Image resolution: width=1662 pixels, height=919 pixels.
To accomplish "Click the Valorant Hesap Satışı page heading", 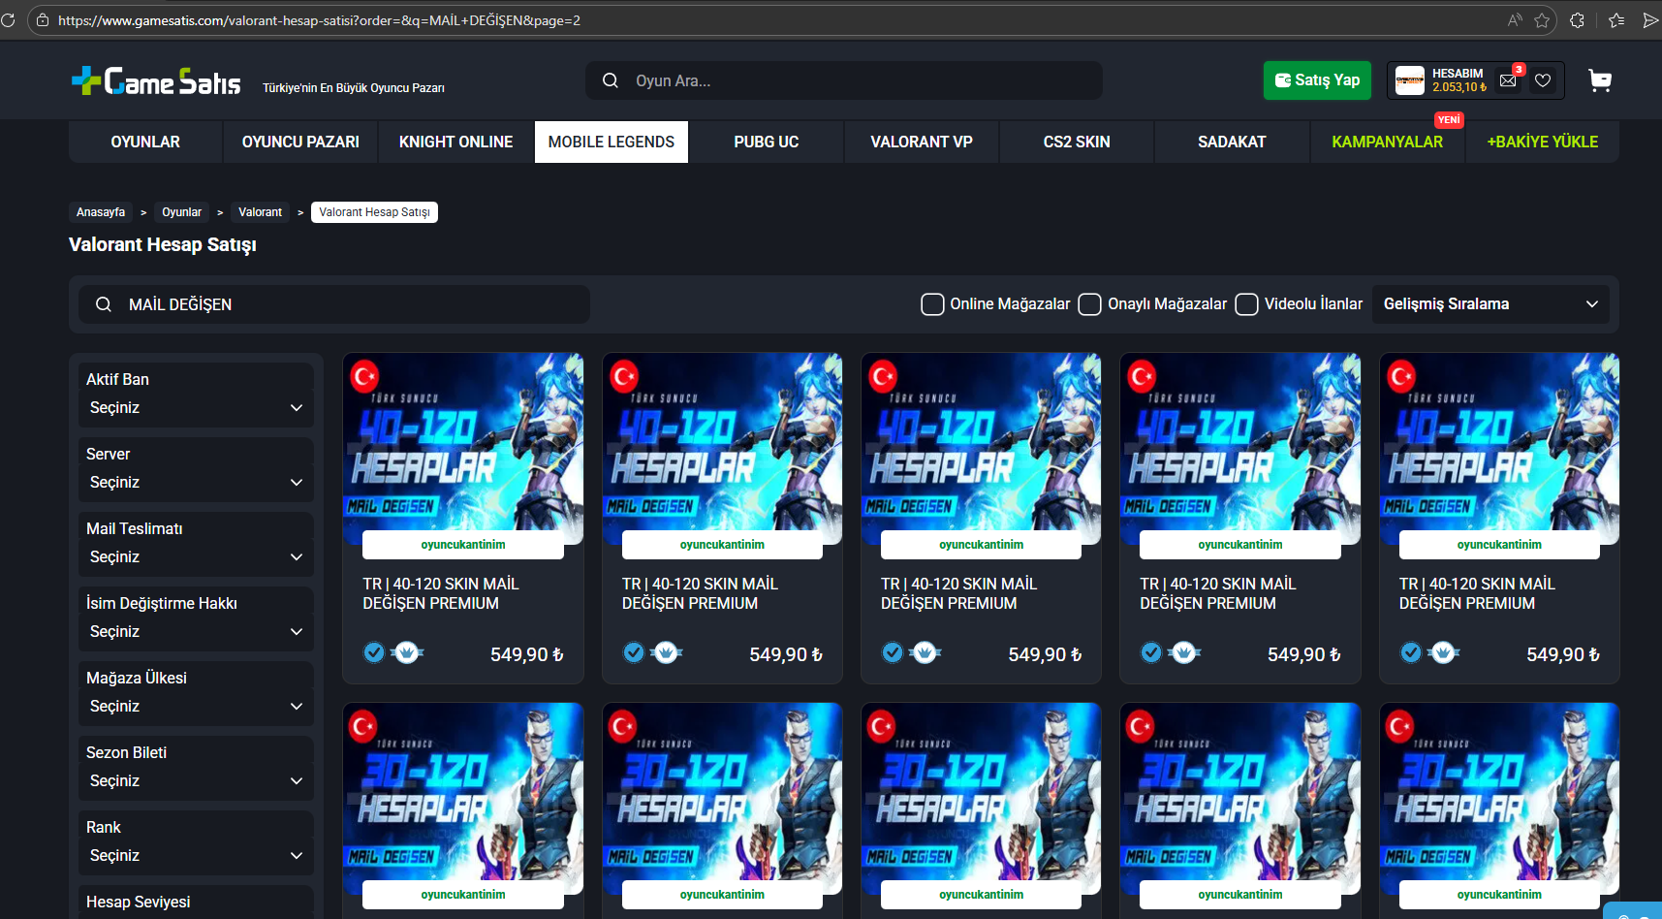I will click(163, 245).
